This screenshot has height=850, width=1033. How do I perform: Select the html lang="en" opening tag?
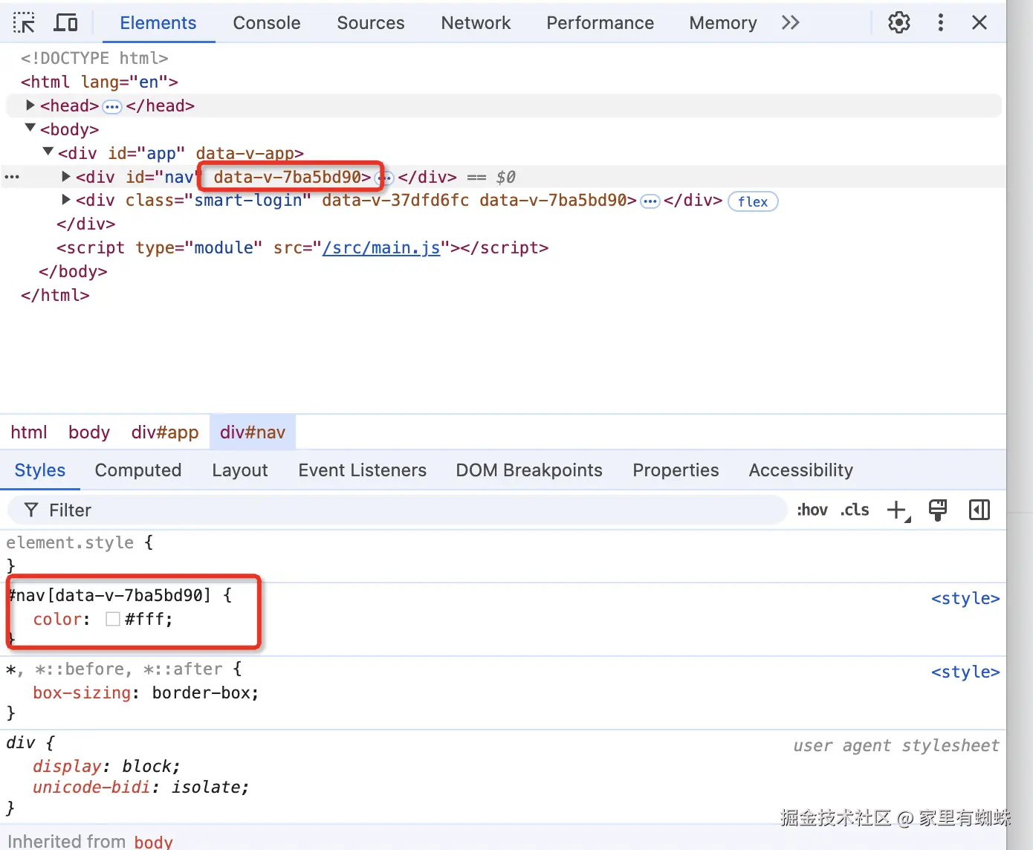[100, 82]
